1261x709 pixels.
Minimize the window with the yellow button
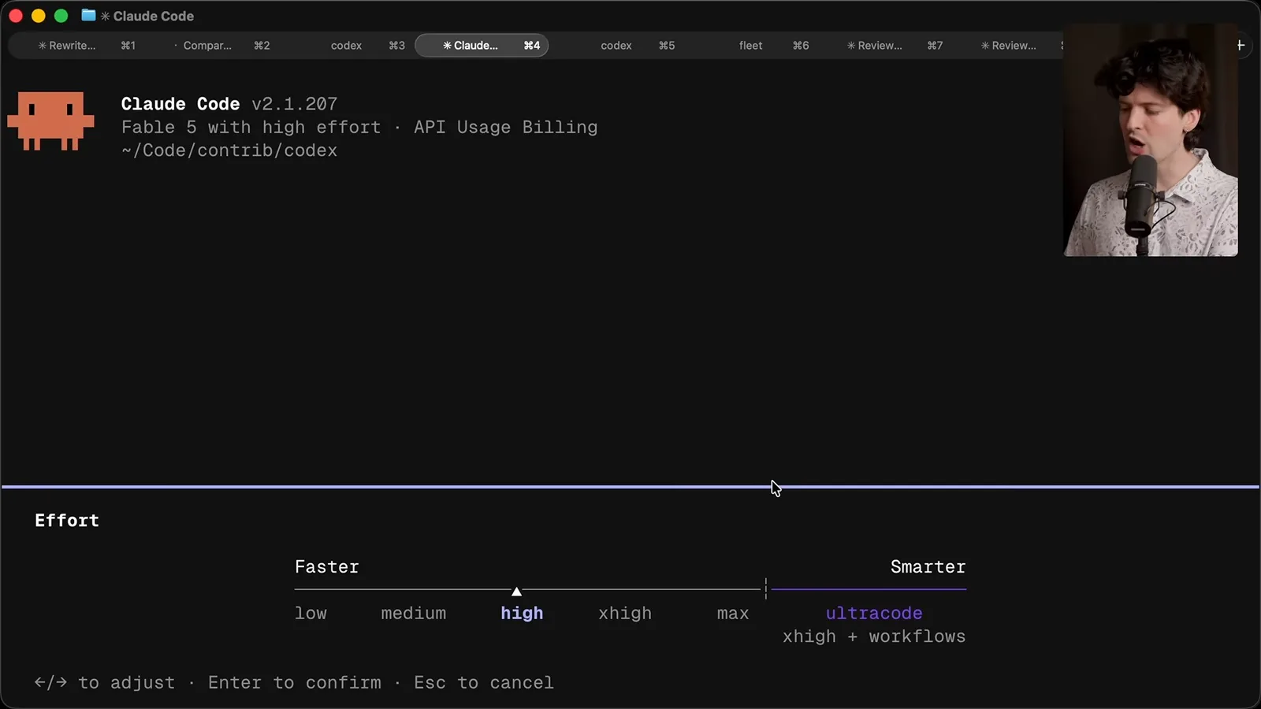[38, 16]
